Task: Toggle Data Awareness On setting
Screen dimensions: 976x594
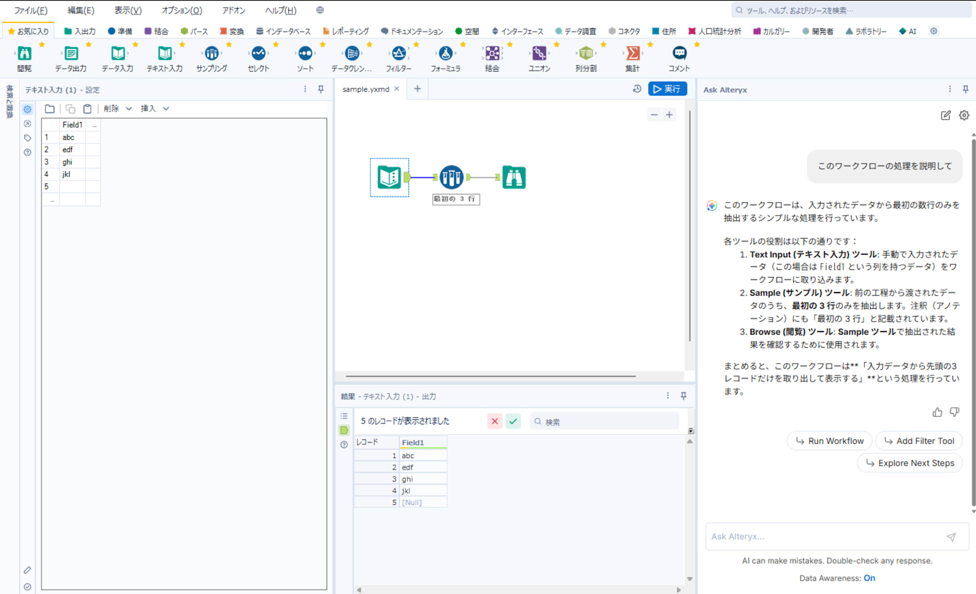Action: [x=869, y=578]
